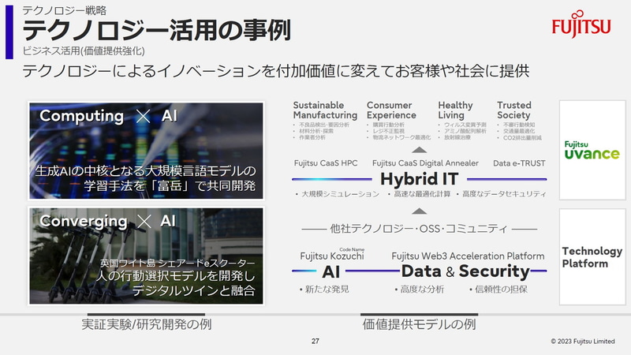Screen dimensions: 631x355
Task: Click the 'Data & Security' heading
Action: 465,271
